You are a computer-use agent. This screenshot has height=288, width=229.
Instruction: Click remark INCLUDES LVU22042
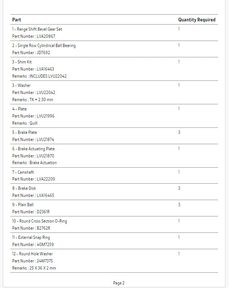(39, 76)
